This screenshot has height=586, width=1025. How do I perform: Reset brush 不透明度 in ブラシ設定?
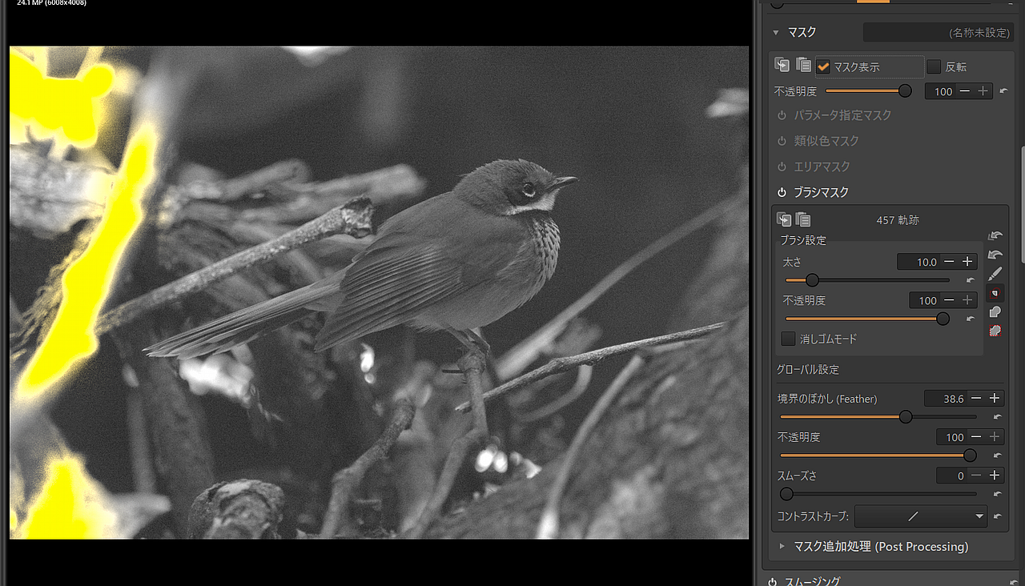click(x=971, y=319)
